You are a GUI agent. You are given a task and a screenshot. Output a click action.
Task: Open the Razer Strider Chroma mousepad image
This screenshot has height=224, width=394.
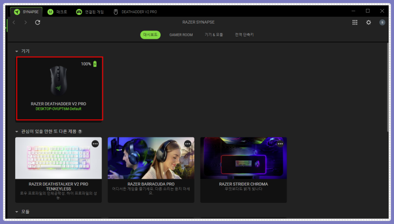[243, 158]
